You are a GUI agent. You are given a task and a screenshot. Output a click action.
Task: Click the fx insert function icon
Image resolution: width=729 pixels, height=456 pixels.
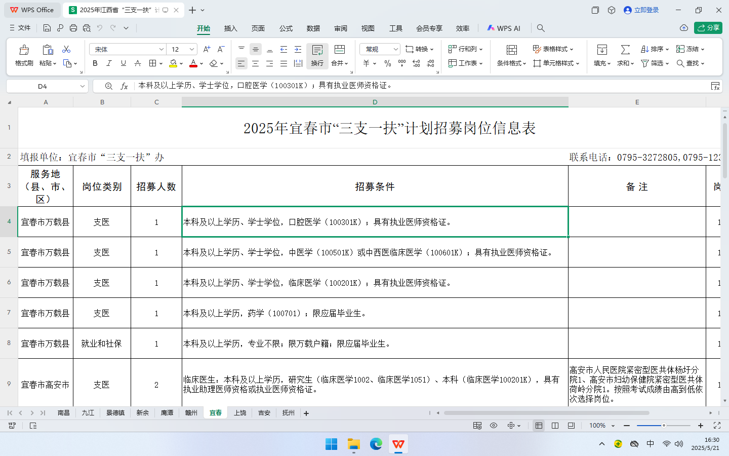[124, 86]
